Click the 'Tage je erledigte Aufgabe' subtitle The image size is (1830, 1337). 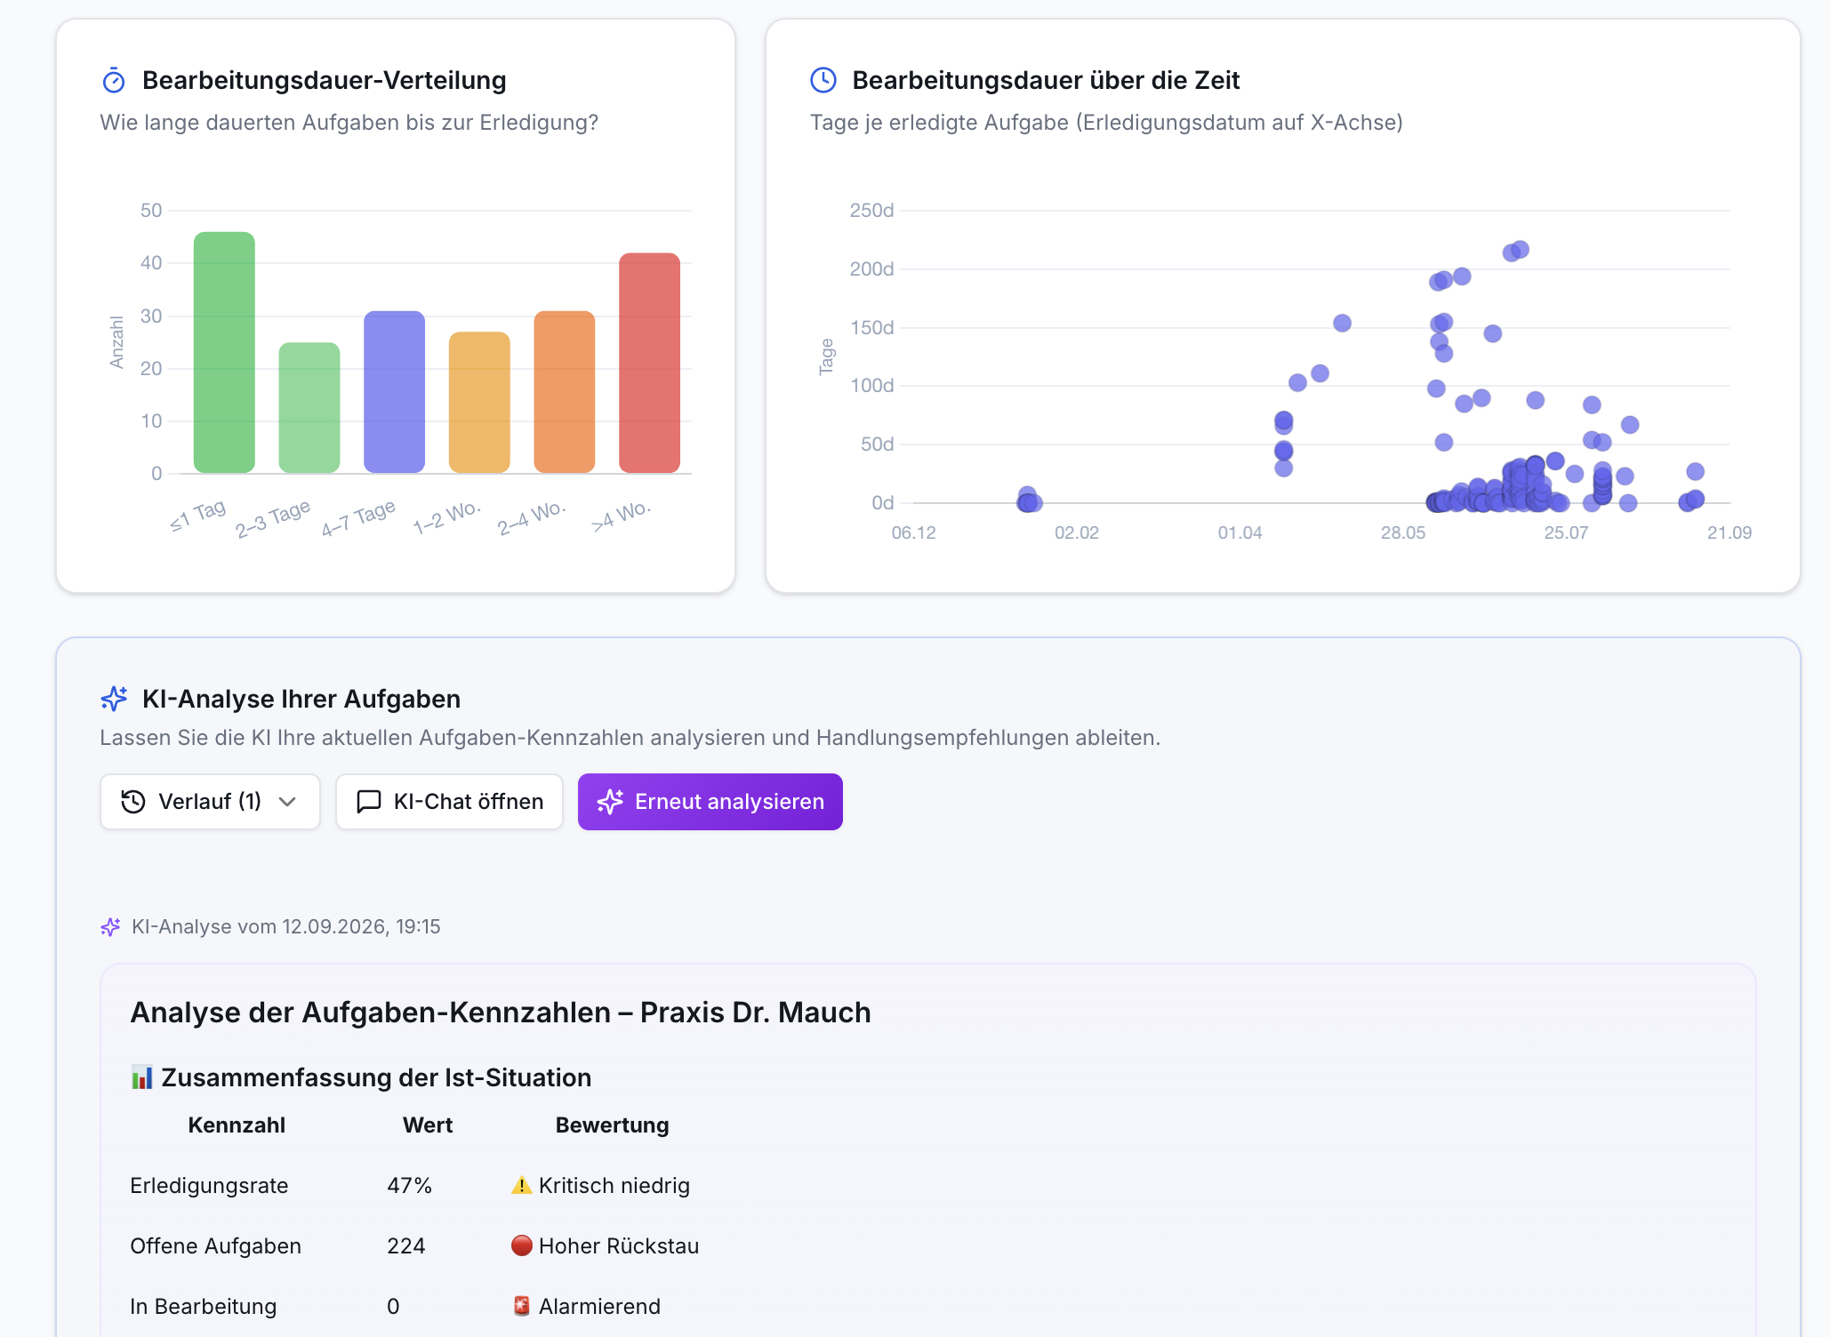tap(1106, 122)
